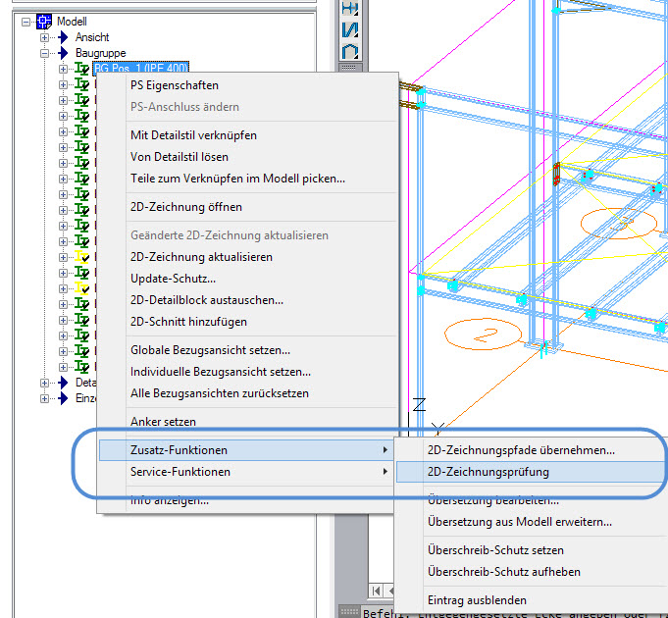Click the blue arrow icon beside Einz
This screenshot has height=618, width=668.
(x=63, y=398)
